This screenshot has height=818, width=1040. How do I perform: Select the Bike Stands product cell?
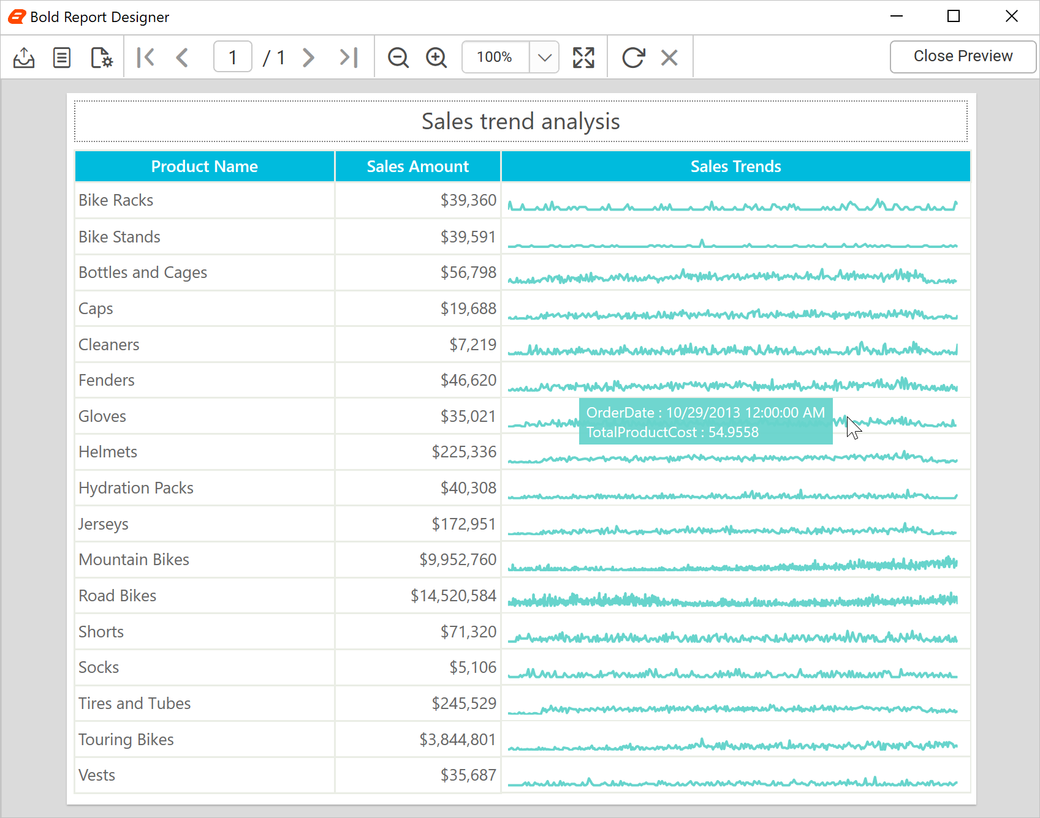(205, 237)
